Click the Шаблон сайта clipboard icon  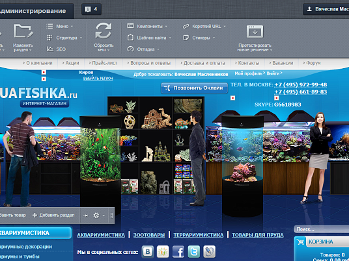coord(130,38)
